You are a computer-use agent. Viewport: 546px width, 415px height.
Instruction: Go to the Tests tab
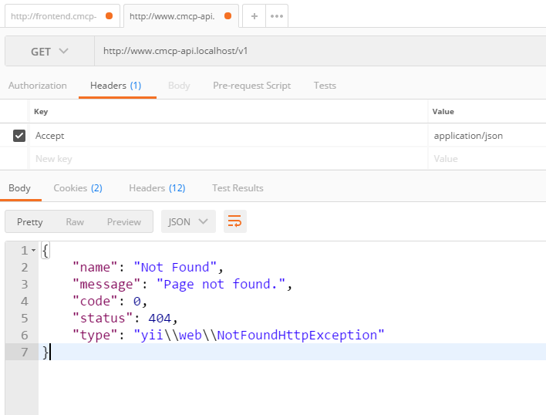click(325, 86)
